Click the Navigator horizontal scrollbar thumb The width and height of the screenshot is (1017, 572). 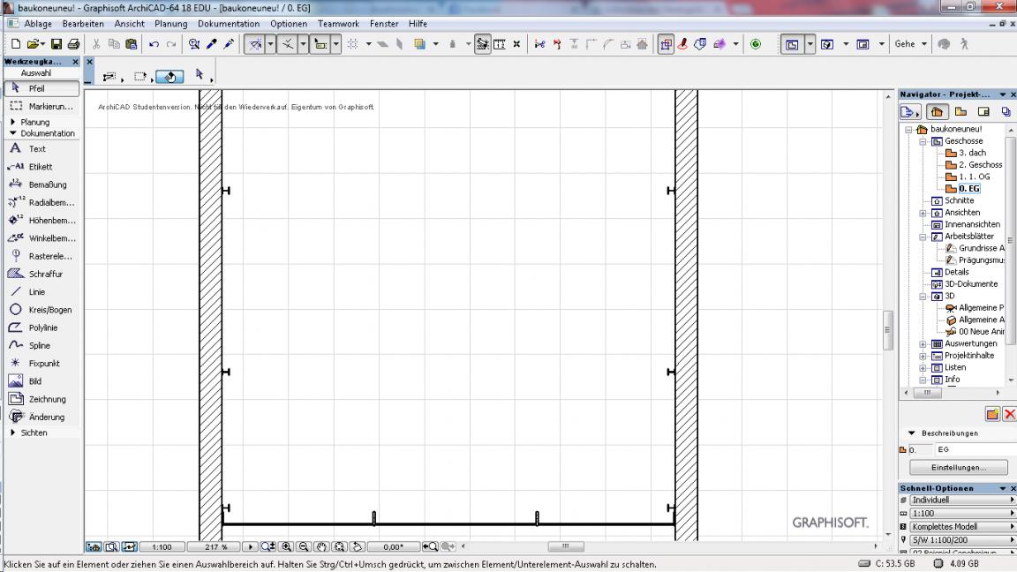click(928, 393)
